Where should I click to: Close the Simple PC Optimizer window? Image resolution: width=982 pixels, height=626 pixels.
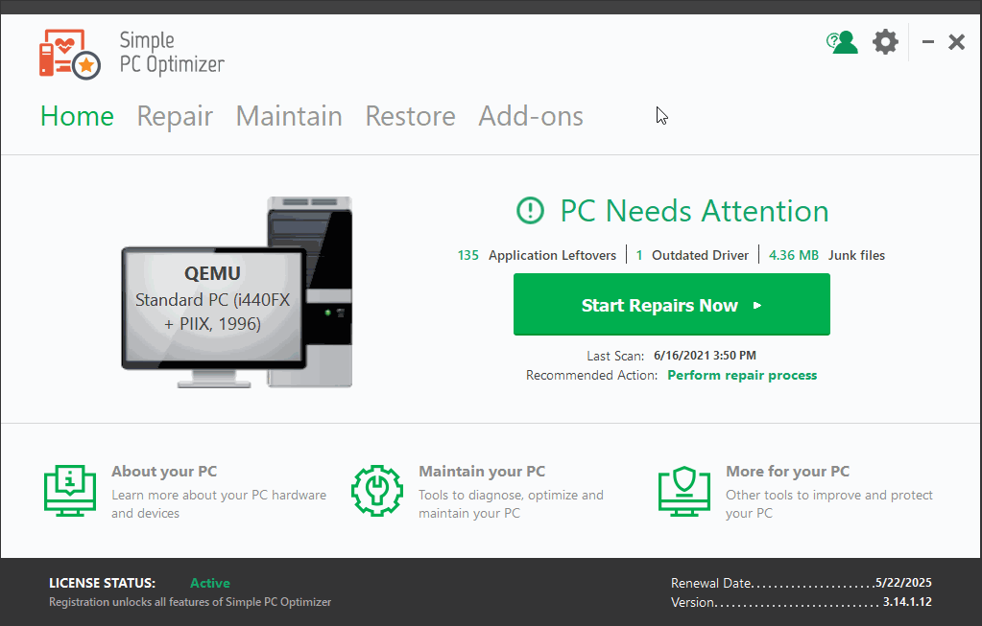pos(956,42)
